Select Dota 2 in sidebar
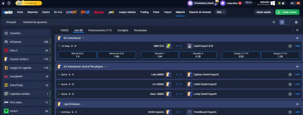This screenshot has width=303, height=115. (x=27, y=50)
